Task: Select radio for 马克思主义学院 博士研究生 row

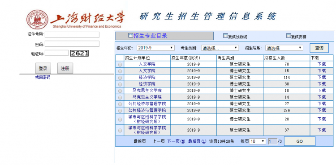Action: pos(120,91)
